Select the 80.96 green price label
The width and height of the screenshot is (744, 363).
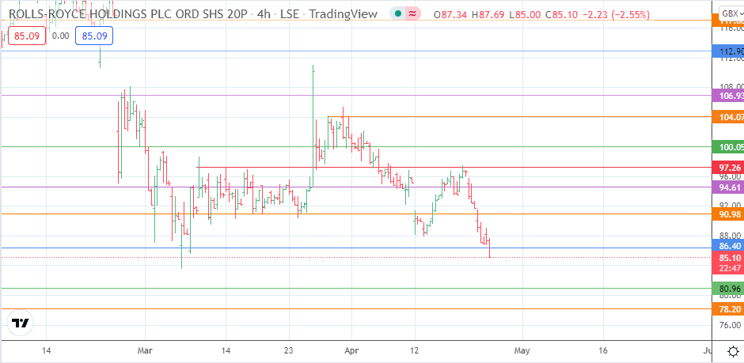(728, 289)
